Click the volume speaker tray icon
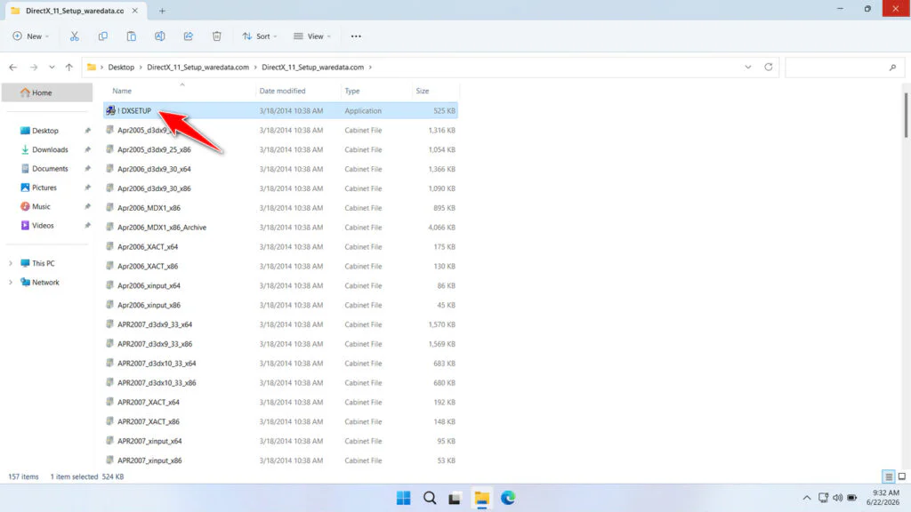This screenshot has width=911, height=512. (x=837, y=498)
